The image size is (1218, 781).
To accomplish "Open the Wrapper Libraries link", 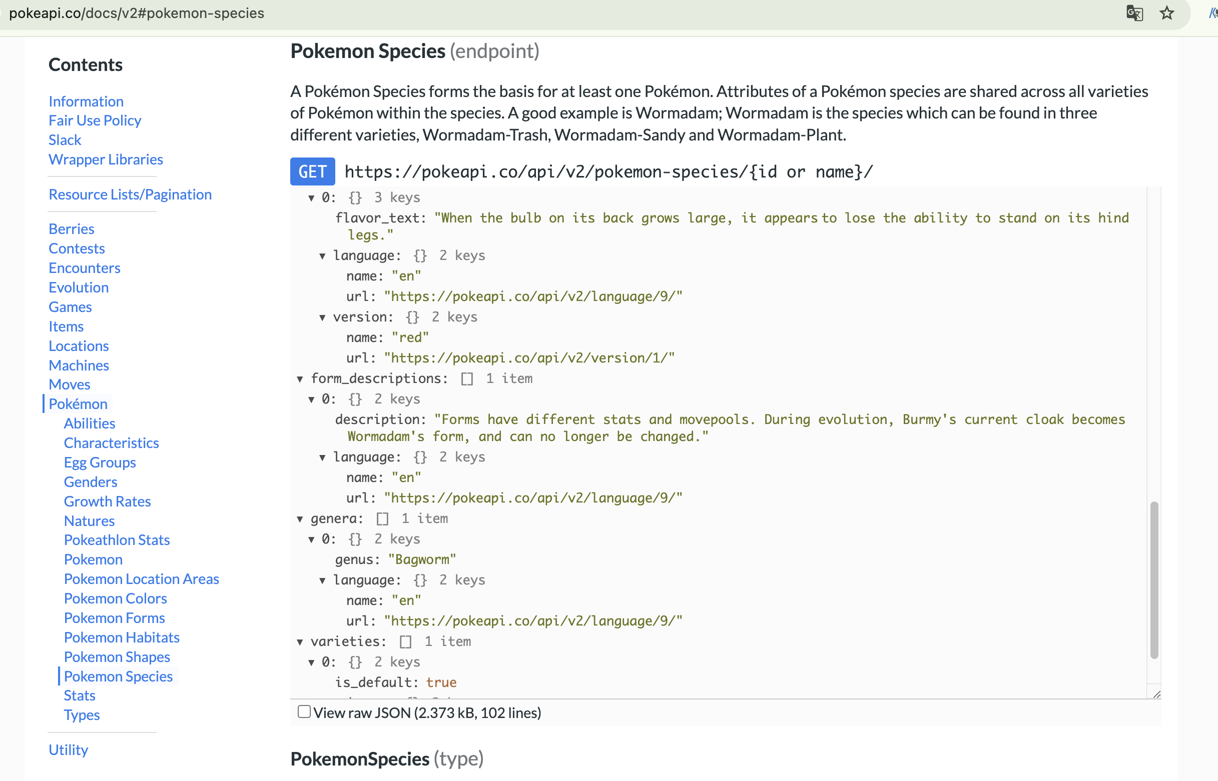I will tap(106, 159).
